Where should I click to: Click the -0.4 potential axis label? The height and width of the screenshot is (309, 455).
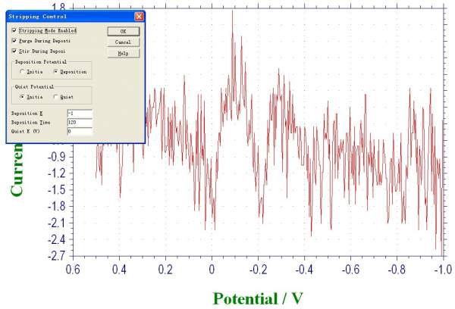(304, 270)
